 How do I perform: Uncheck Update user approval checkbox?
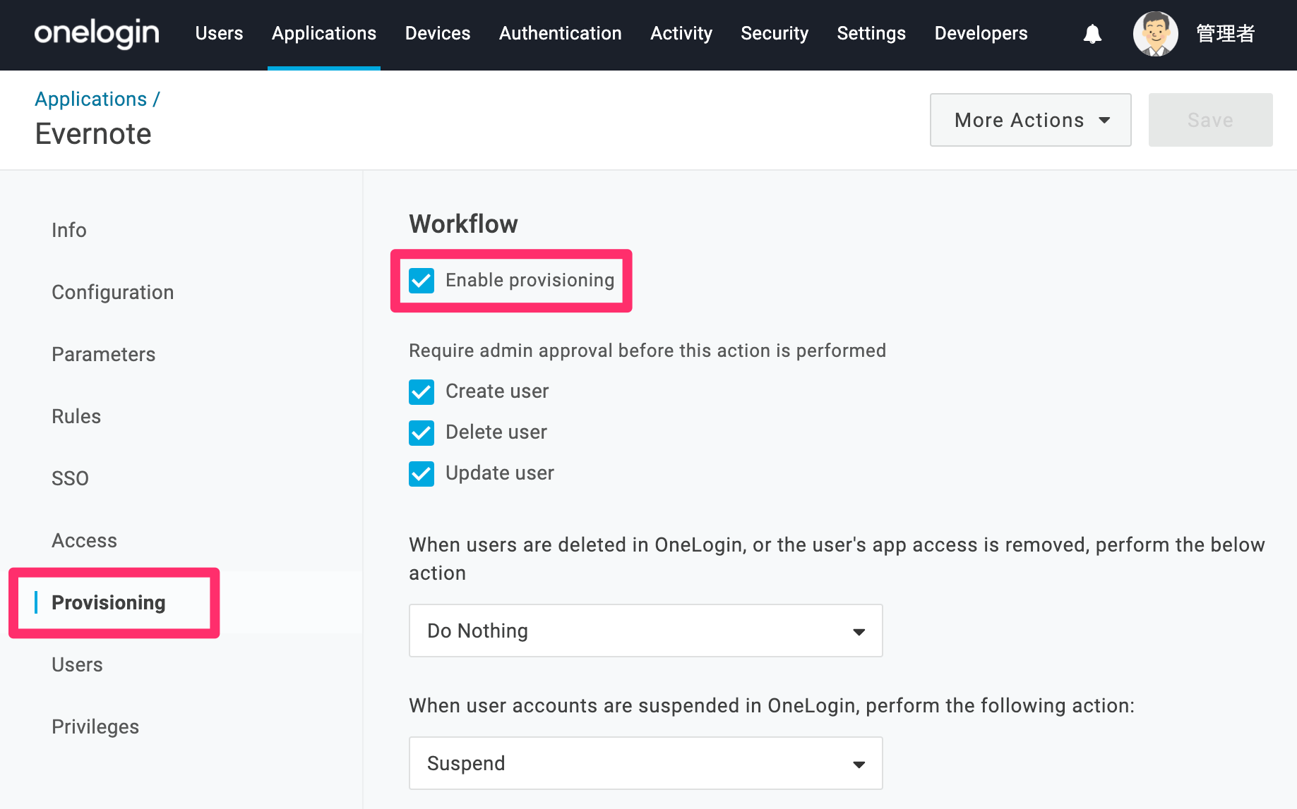tap(422, 473)
